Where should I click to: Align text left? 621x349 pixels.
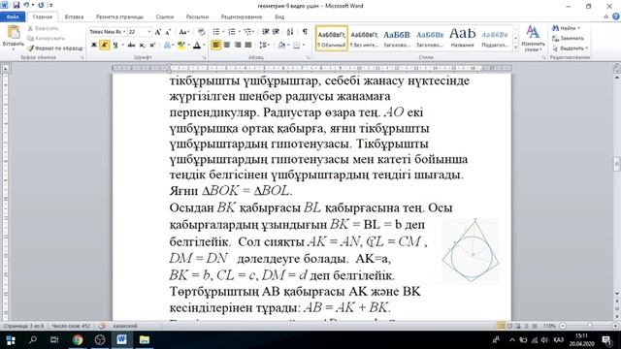click(x=215, y=46)
